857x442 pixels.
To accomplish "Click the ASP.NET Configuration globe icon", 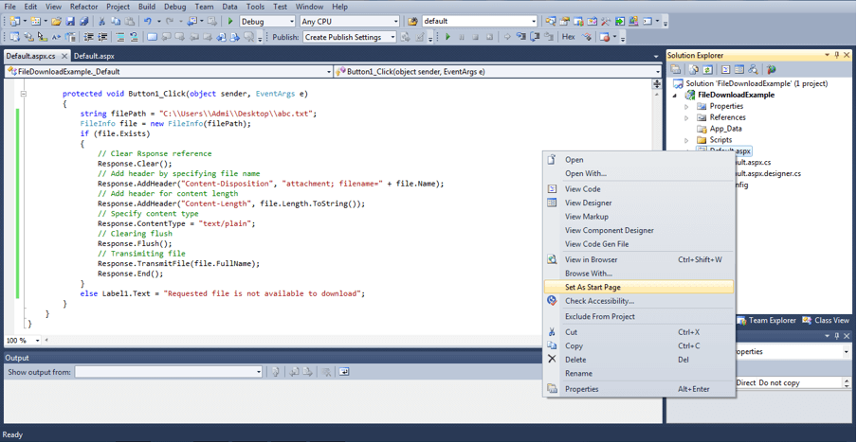I will (771, 69).
